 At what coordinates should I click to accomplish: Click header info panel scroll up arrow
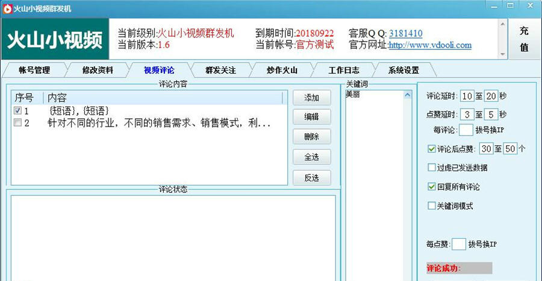coord(503,23)
